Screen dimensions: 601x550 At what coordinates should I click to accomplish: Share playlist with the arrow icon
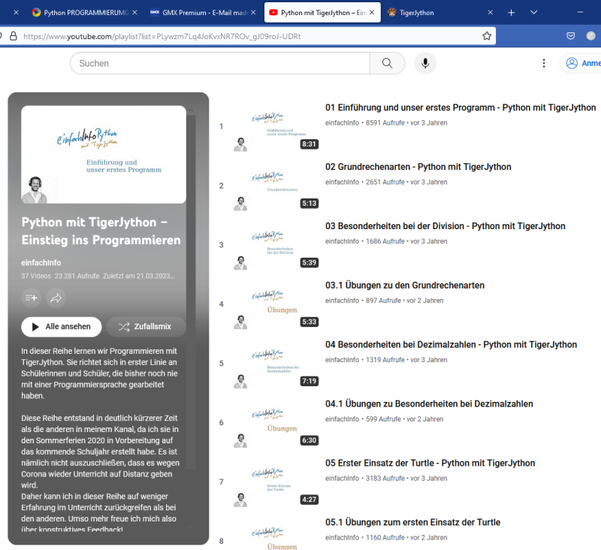pyautogui.click(x=56, y=298)
